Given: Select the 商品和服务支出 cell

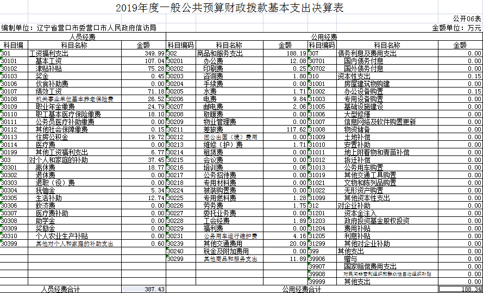Looking at the screenshot, I should pyautogui.click(x=230, y=53).
